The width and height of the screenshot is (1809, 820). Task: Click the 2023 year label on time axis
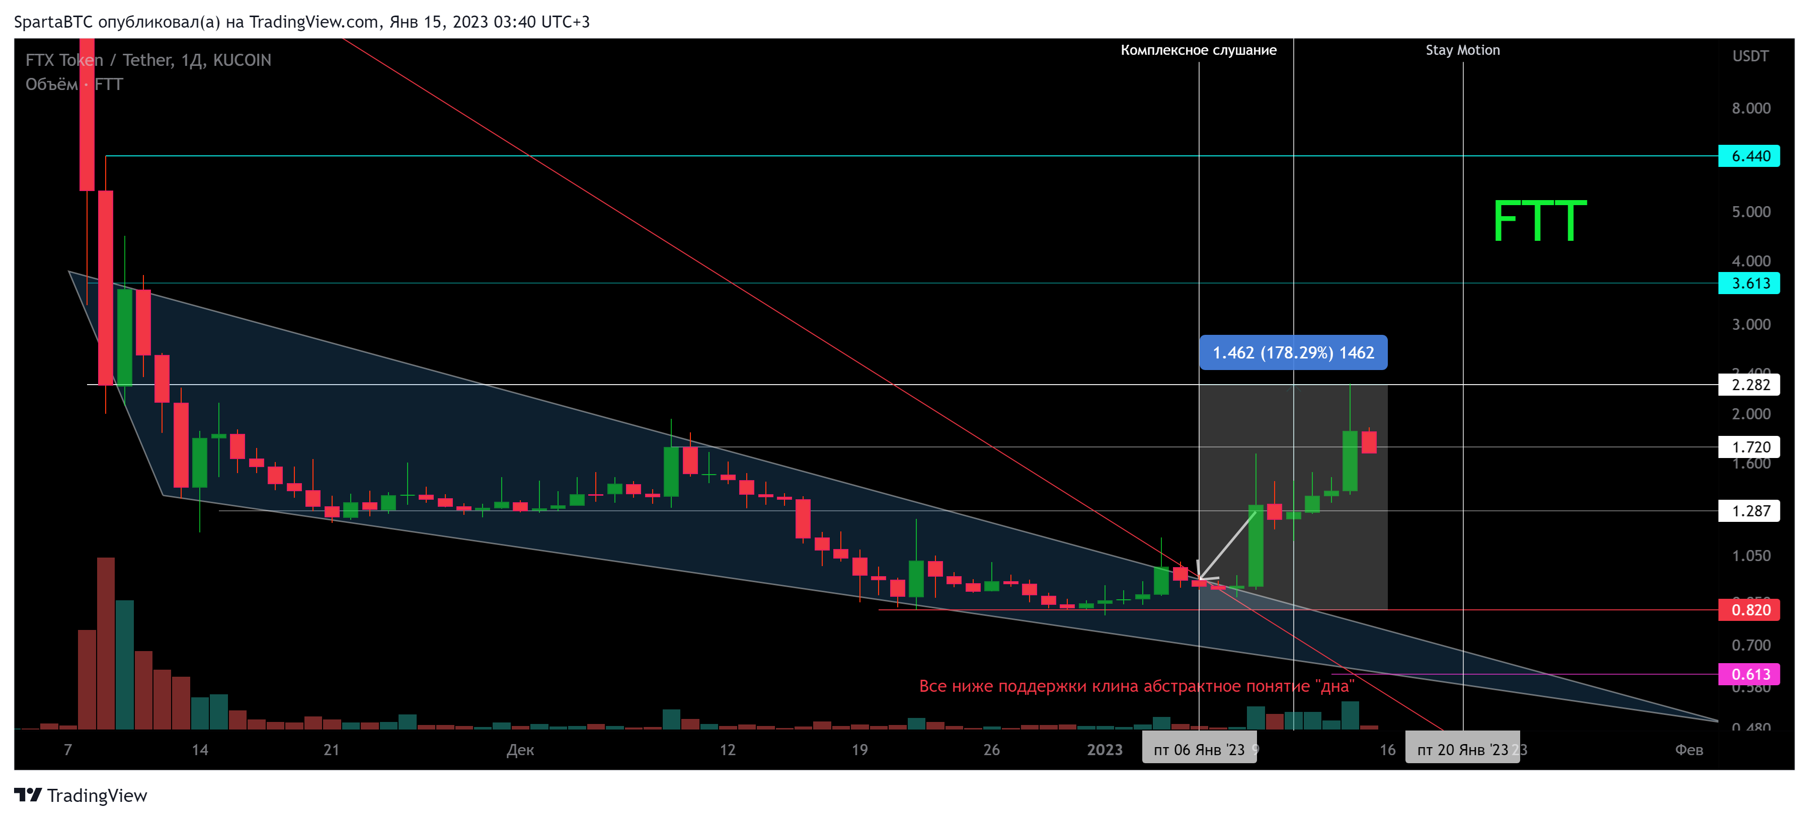[1105, 750]
